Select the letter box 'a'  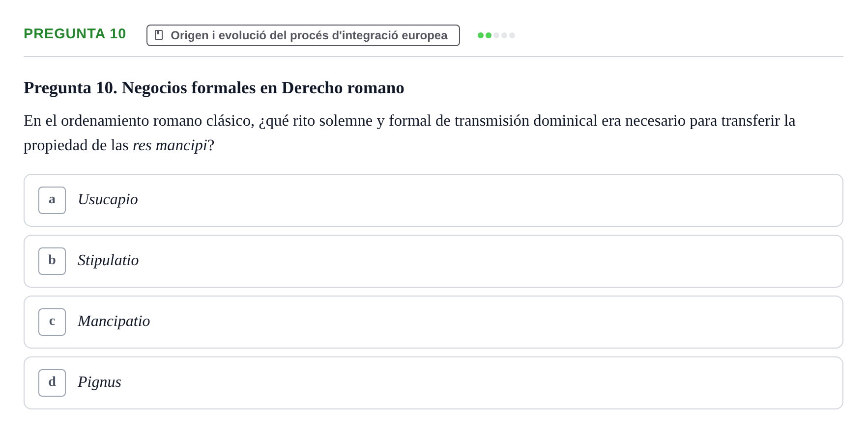[52, 200]
